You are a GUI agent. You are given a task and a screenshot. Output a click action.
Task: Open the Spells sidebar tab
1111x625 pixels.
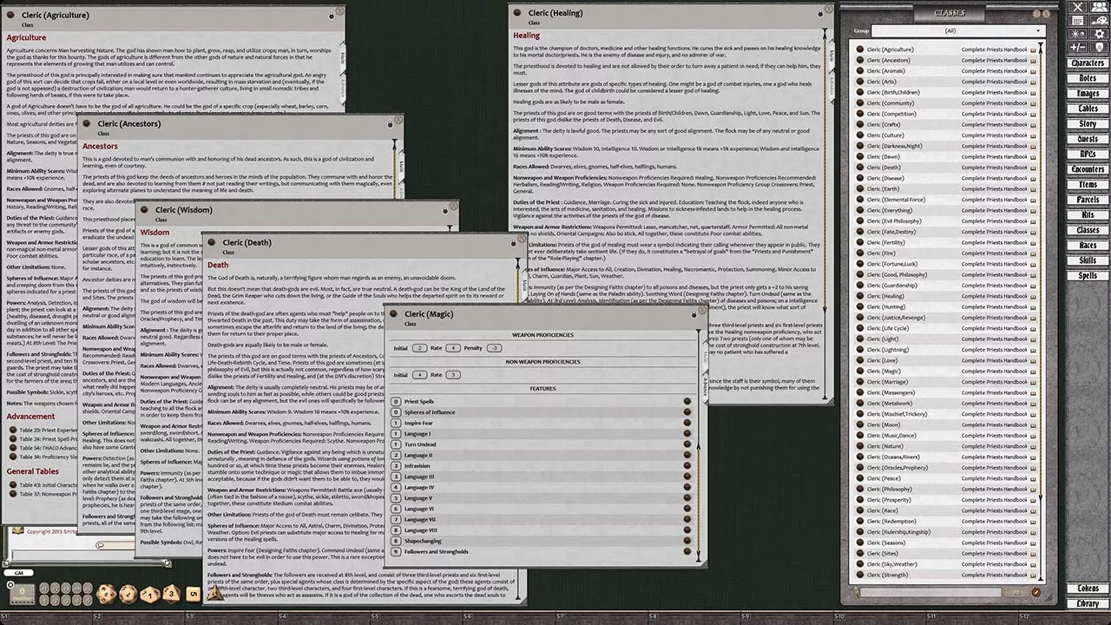pyautogui.click(x=1088, y=276)
